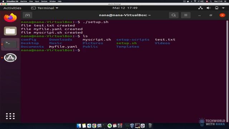Launch Software Updater from the Ubuntu dock
The height and width of the screenshot is (129, 229).
[10, 58]
